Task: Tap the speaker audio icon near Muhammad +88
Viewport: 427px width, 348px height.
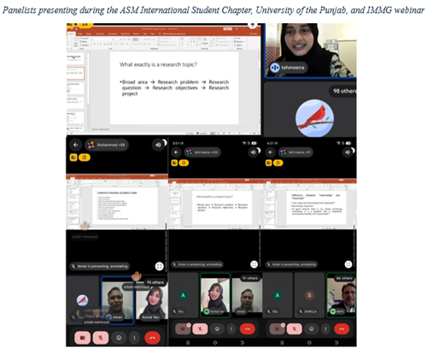Action: pyautogui.click(x=158, y=145)
